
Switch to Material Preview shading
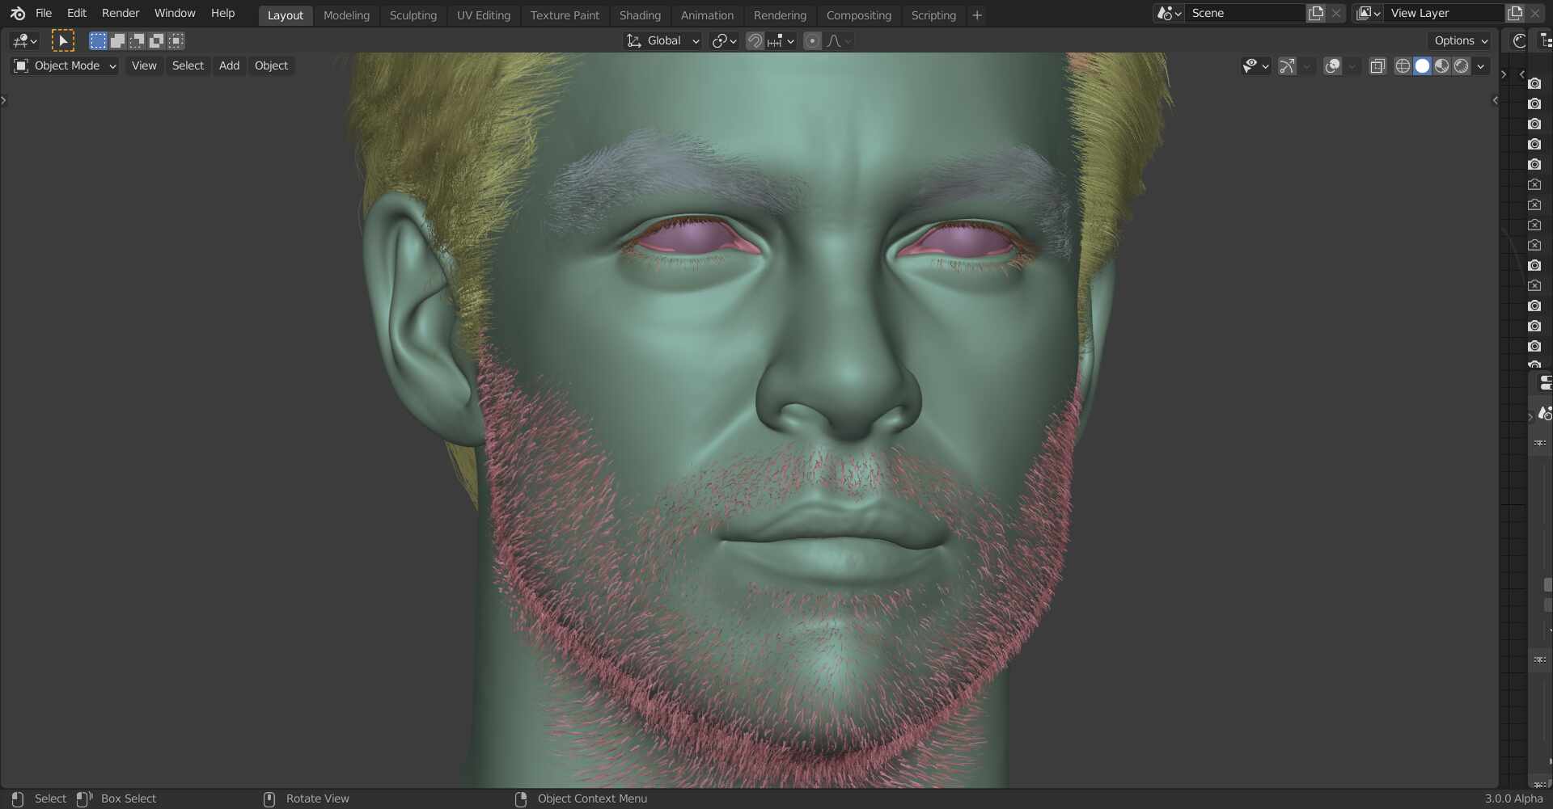[x=1441, y=66]
